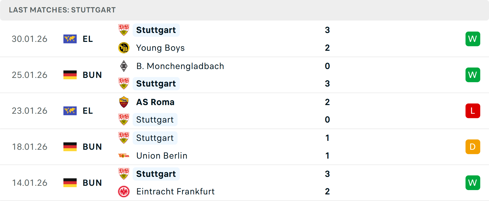Click Stuttgart crest in Young Boys match
The width and height of the screenshot is (489, 201).
[124, 30]
